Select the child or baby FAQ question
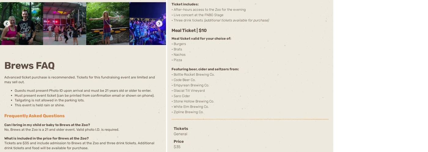 click(x=47, y=125)
